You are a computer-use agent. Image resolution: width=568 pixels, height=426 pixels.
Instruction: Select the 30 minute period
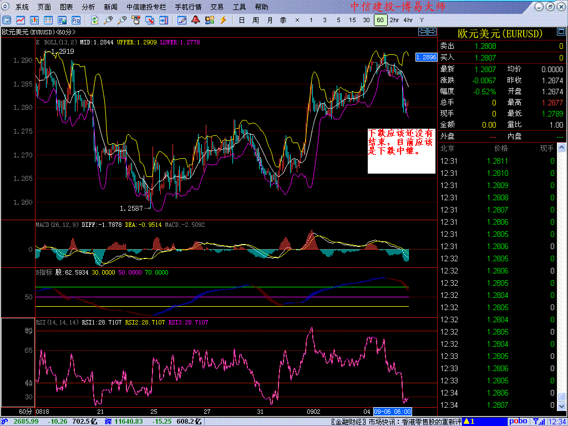tap(366, 21)
